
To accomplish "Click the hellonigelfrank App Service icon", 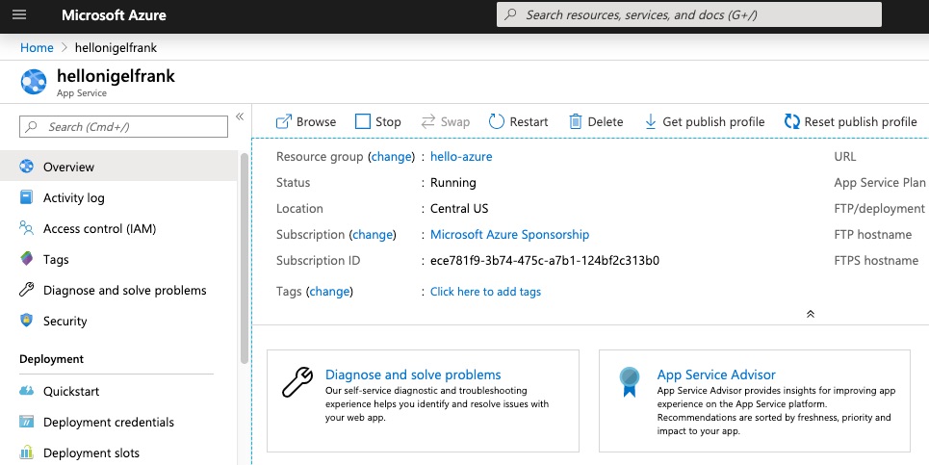I will pyautogui.click(x=33, y=82).
